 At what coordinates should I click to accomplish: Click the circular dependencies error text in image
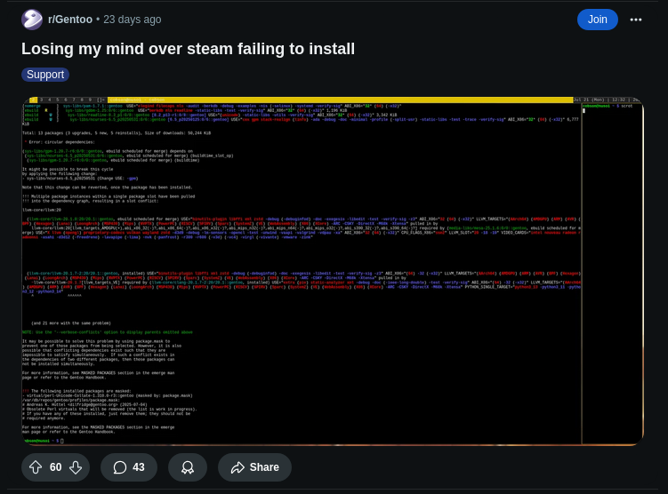click(x=60, y=142)
